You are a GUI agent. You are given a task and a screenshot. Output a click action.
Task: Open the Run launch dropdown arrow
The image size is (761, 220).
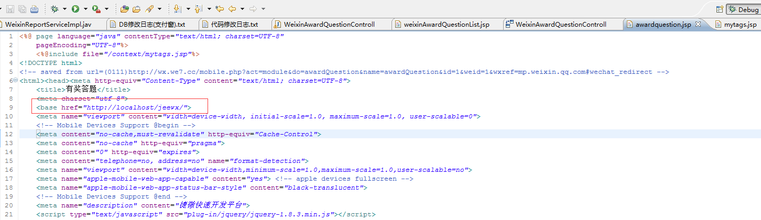[x=85, y=9]
